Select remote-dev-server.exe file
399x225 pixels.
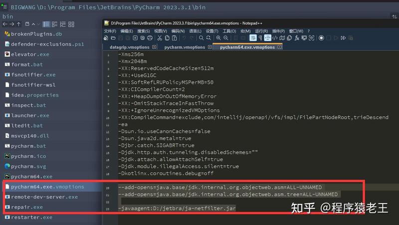(41, 197)
